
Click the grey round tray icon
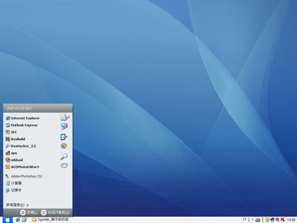(277, 220)
